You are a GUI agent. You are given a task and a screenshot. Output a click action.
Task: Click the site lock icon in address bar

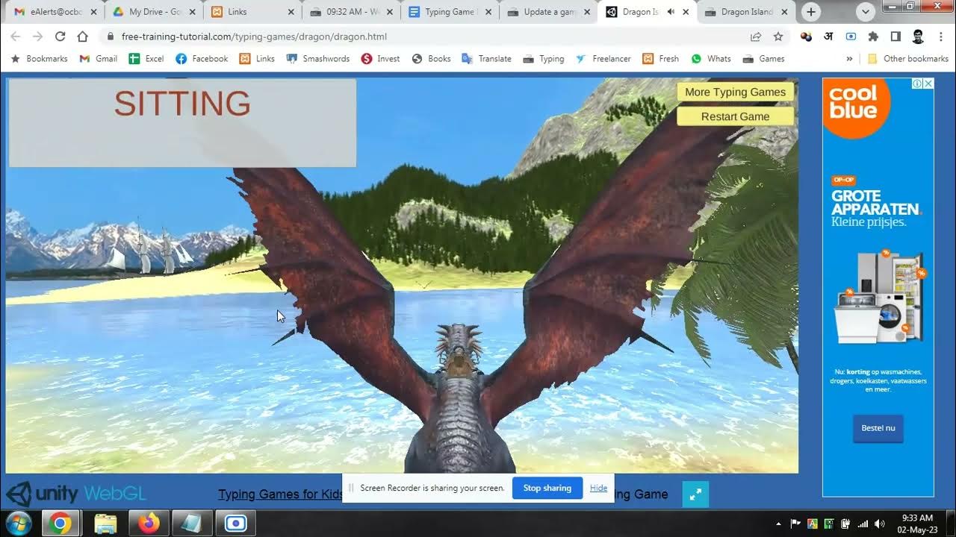[111, 37]
